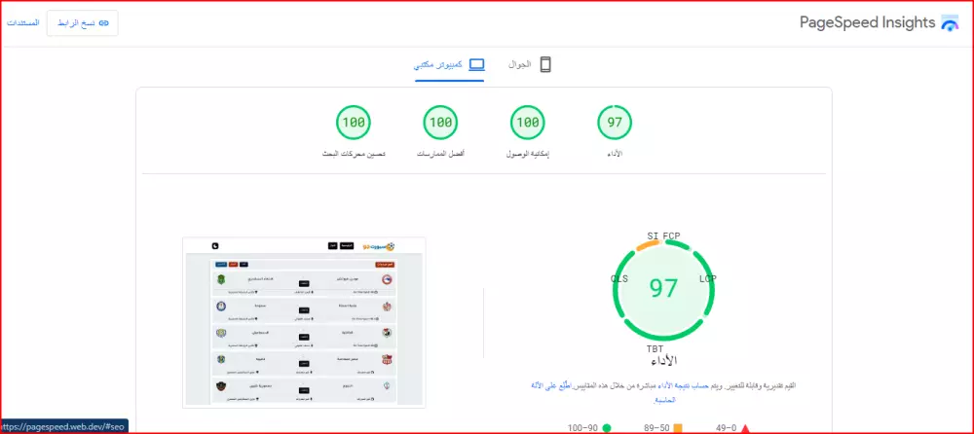This screenshot has height=434, width=974.
Task: Click the large 97 performance gauge
Action: click(663, 289)
